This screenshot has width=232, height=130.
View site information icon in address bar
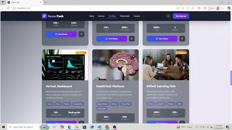pos(14,8)
